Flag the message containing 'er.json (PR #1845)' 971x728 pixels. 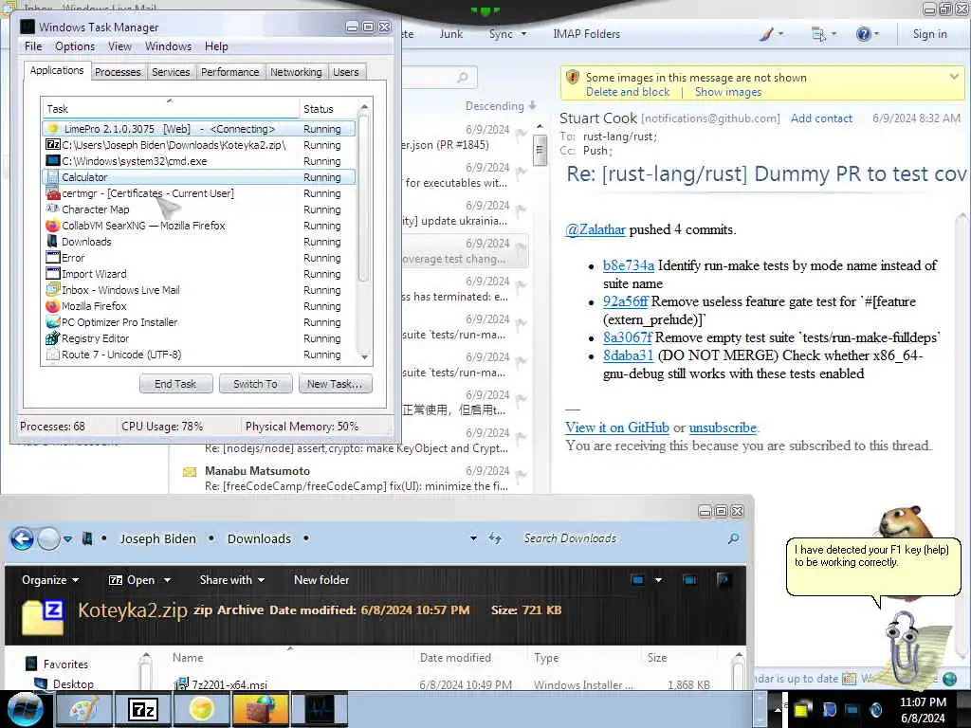[x=522, y=133]
